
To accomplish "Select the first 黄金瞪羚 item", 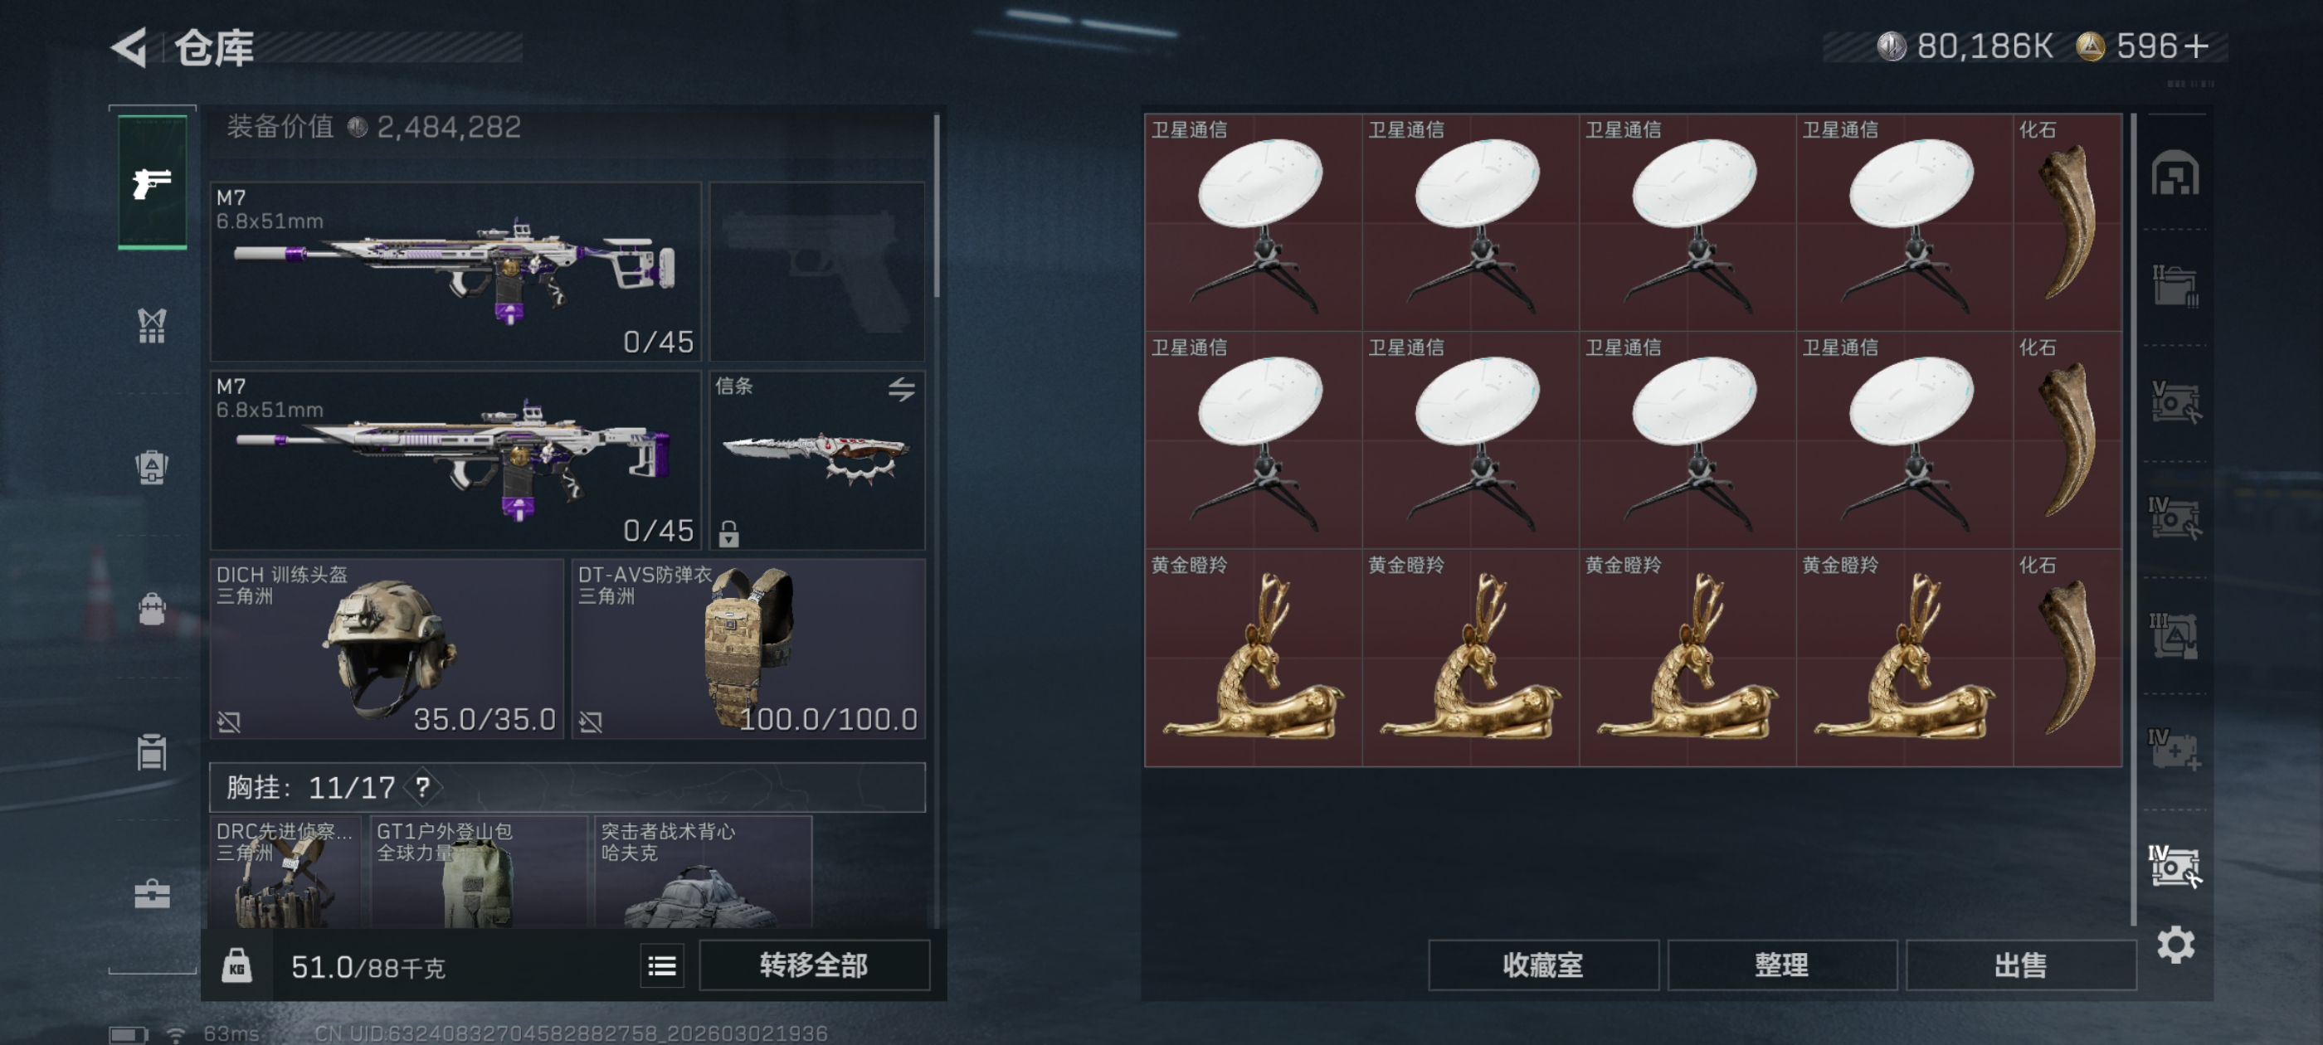I will coord(1253,658).
